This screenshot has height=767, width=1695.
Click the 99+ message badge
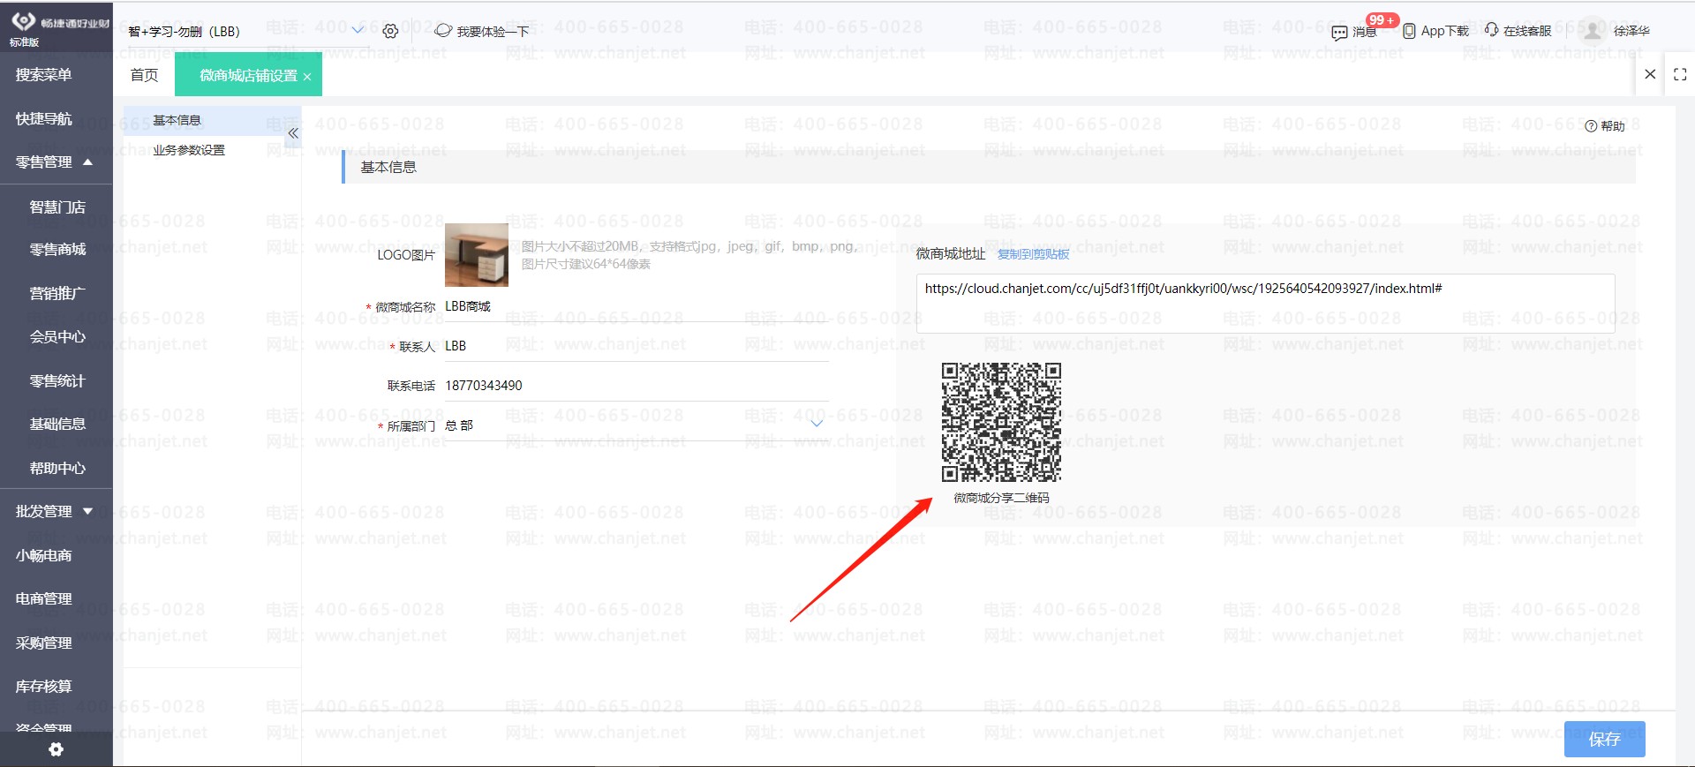click(x=1382, y=19)
